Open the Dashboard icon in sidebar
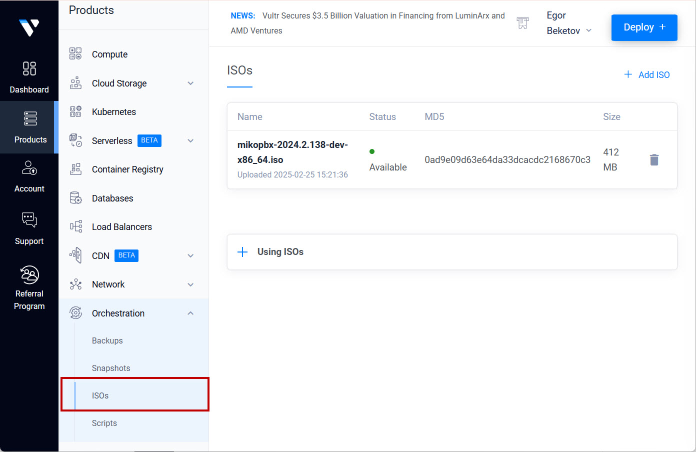 29,68
